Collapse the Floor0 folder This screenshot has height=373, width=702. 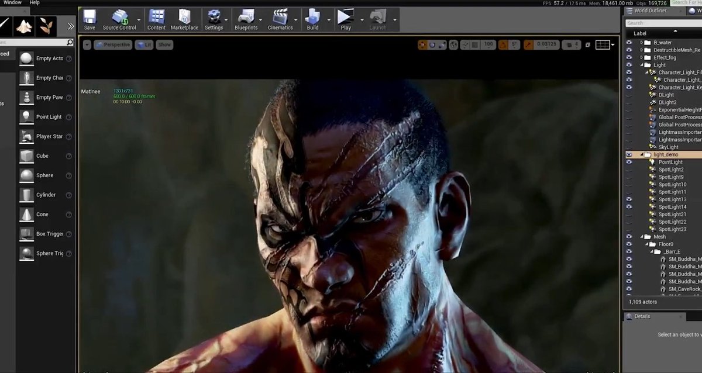646,244
